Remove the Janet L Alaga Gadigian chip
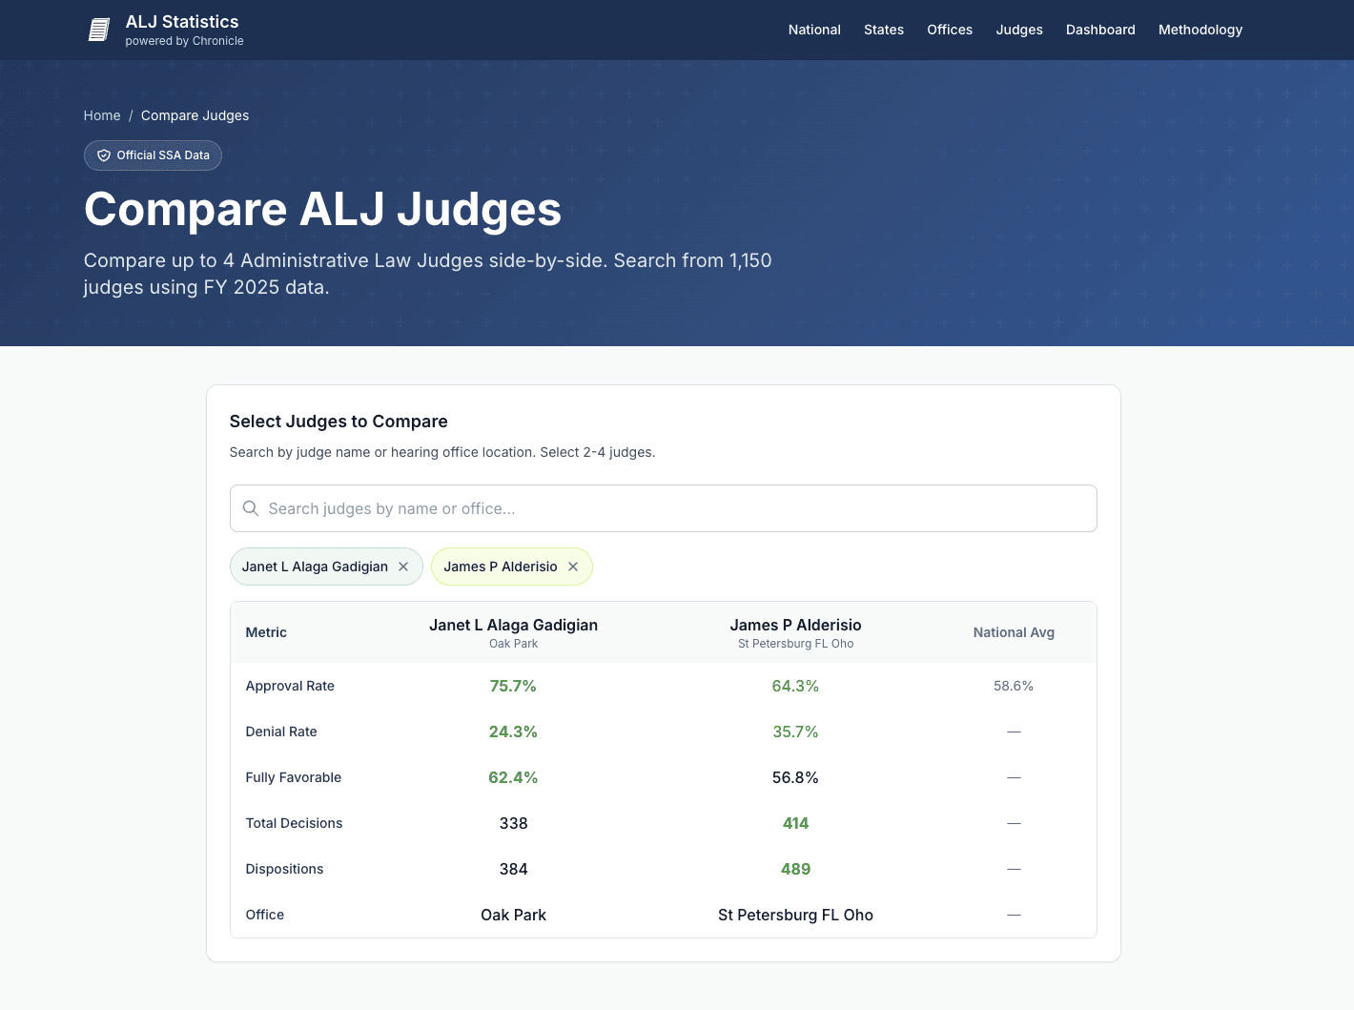1354x1010 pixels. pyautogui.click(x=404, y=567)
